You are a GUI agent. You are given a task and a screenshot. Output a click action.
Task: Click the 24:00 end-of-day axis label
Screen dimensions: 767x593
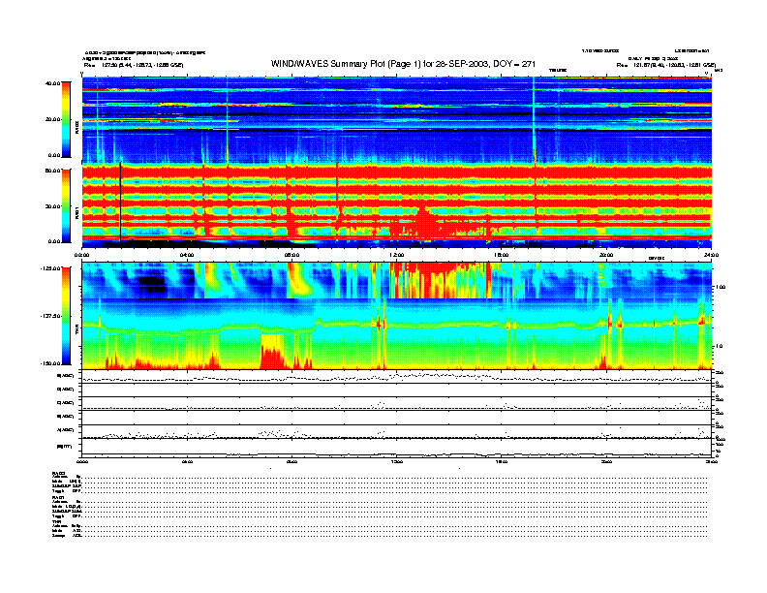pyautogui.click(x=708, y=256)
